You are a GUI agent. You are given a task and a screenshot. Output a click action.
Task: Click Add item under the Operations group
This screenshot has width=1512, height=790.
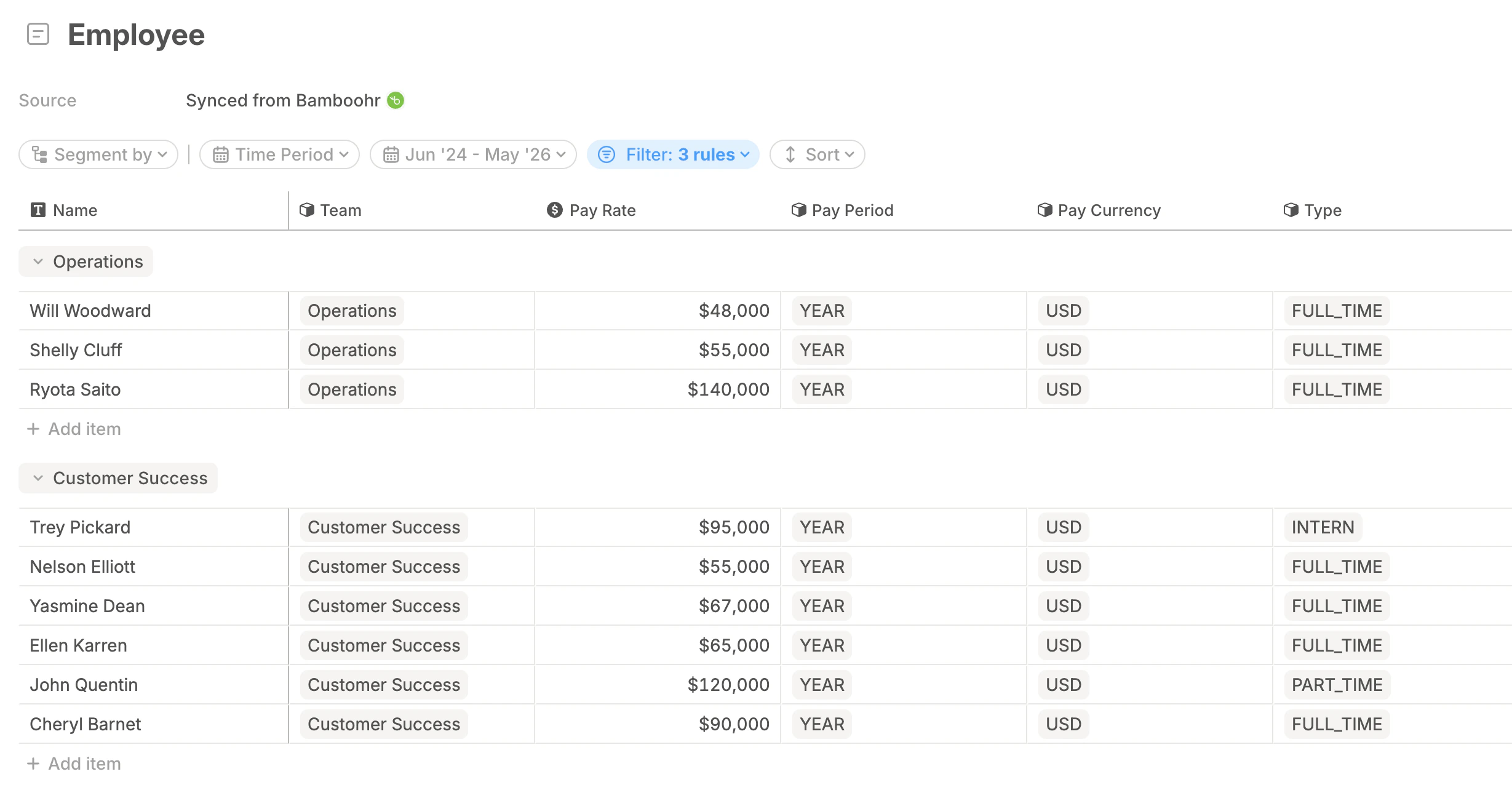pyautogui.click(x=75, y=429)
